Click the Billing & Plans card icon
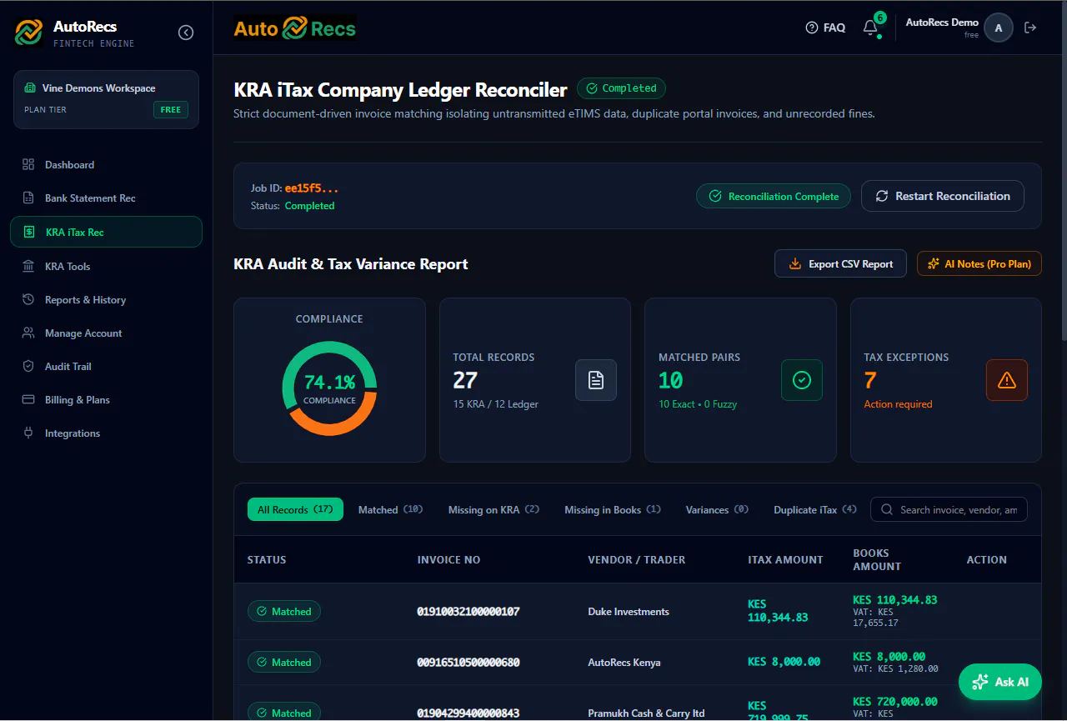1067x721 pixels. tap(28, 400)
